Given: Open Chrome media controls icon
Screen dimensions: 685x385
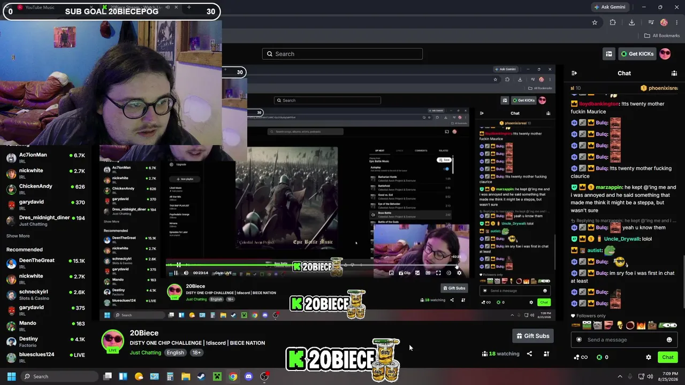Looking at the screenshot, I should pyautogui.click(x=651, y=22).
